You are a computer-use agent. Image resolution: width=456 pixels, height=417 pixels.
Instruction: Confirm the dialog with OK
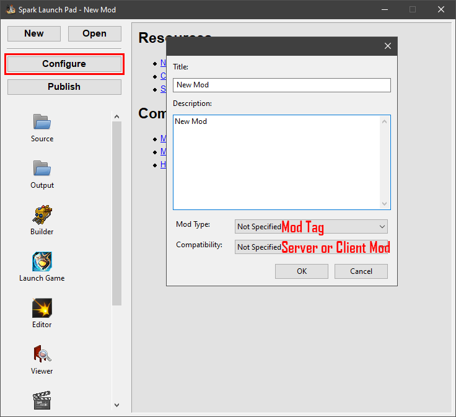coord(302,271)
